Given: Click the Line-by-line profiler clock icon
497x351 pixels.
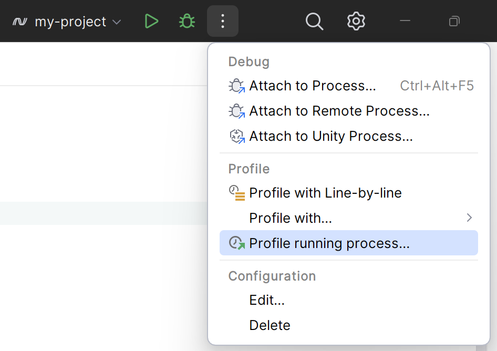Looking at the screenshot, I should 237,193.
